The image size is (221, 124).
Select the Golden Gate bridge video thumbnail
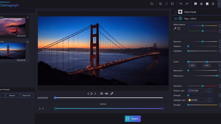tap(13, 51)
